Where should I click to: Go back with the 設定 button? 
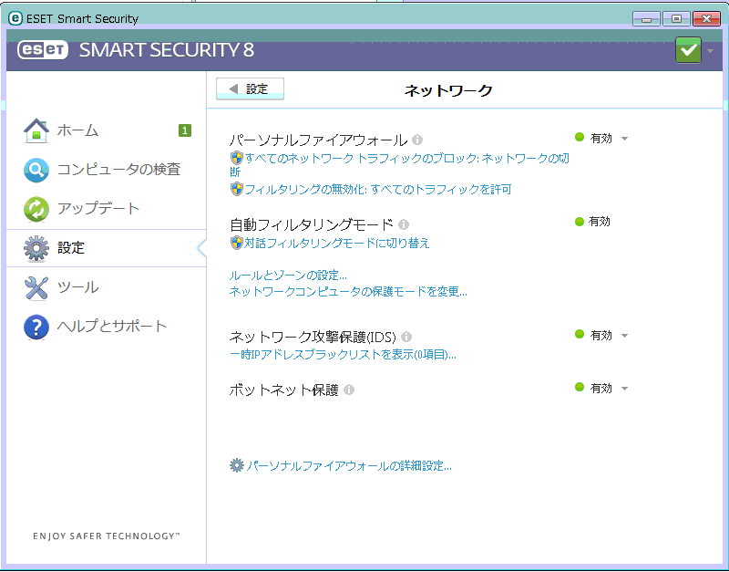(x=250, y=88)
